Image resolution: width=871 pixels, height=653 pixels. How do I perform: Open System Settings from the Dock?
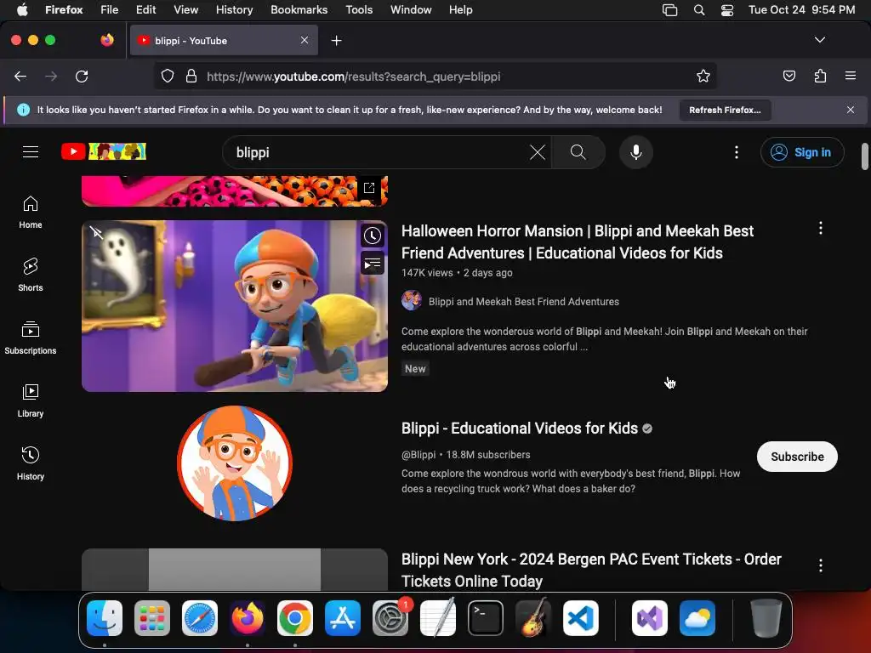point(390,618)
